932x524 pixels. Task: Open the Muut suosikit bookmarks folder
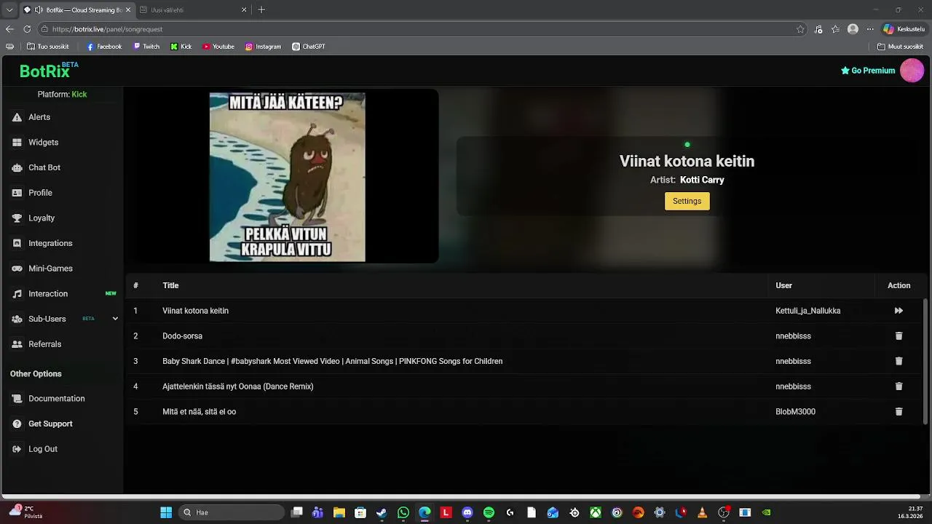coord(900,47)
